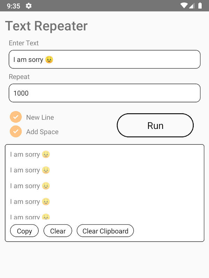Tap the status bar clock showing 9:35

tap(13, 6)
